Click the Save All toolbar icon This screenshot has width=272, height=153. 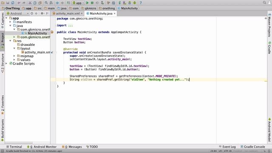point(8,3)
